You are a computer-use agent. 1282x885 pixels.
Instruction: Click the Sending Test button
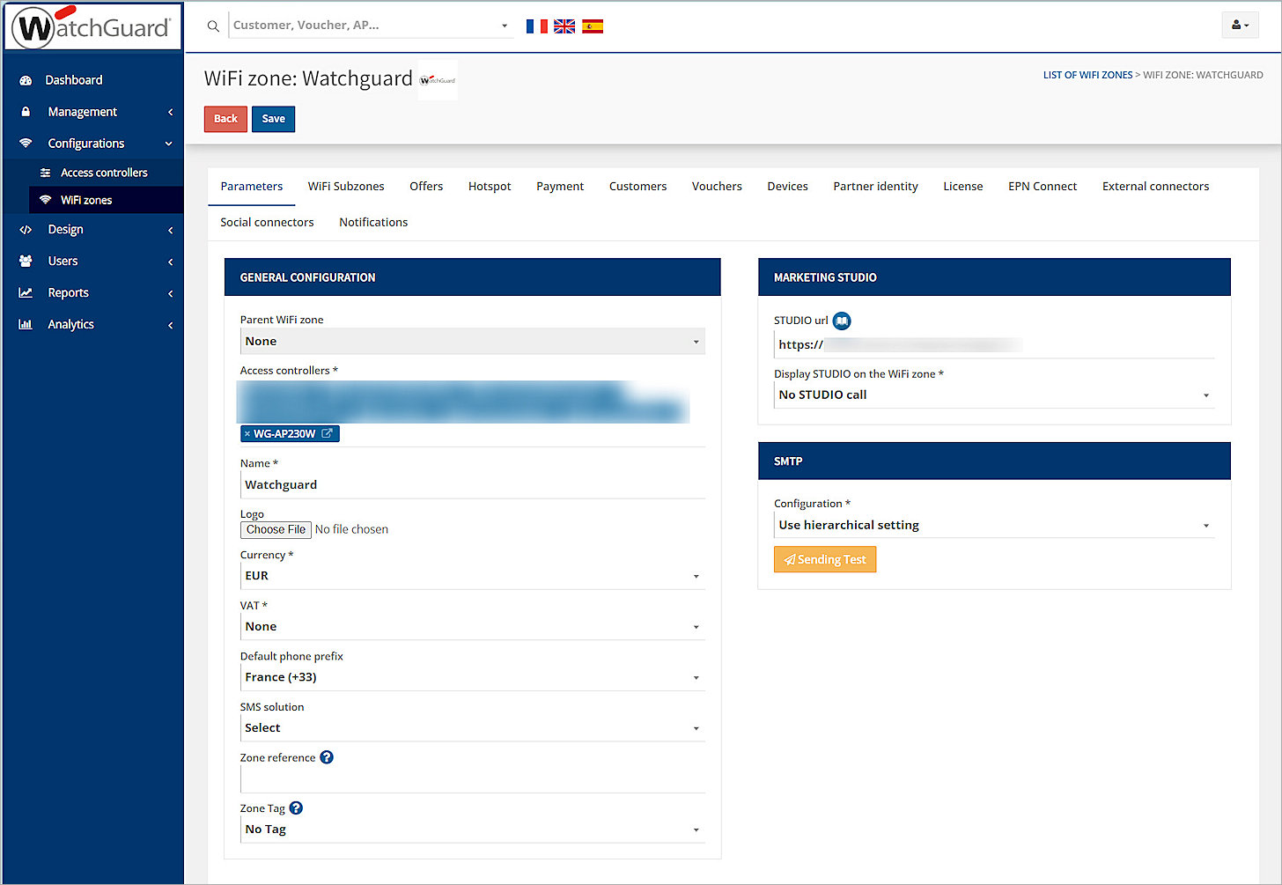tap(825, 559)
